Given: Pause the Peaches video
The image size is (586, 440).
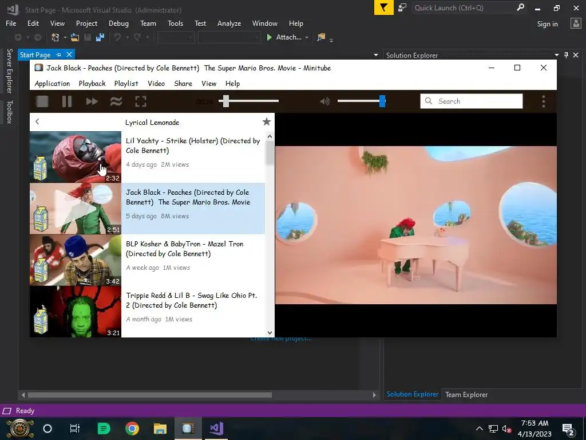Looking at the screenshot, I should [67, 101].
